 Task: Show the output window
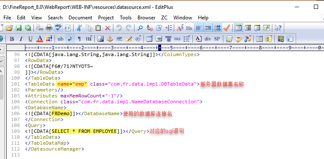pos(257,28)
